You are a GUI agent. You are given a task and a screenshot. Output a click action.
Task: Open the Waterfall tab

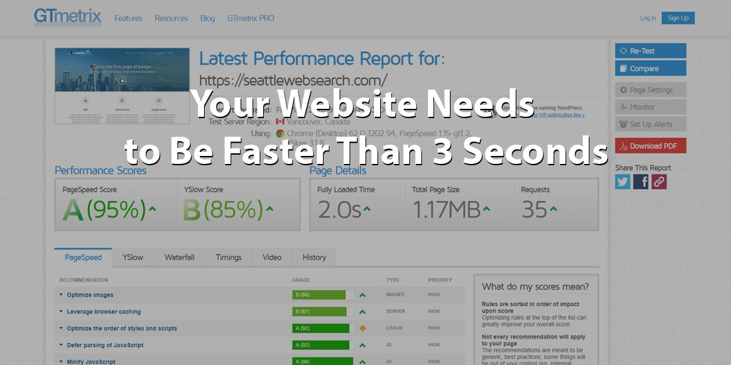pos(179,257)
